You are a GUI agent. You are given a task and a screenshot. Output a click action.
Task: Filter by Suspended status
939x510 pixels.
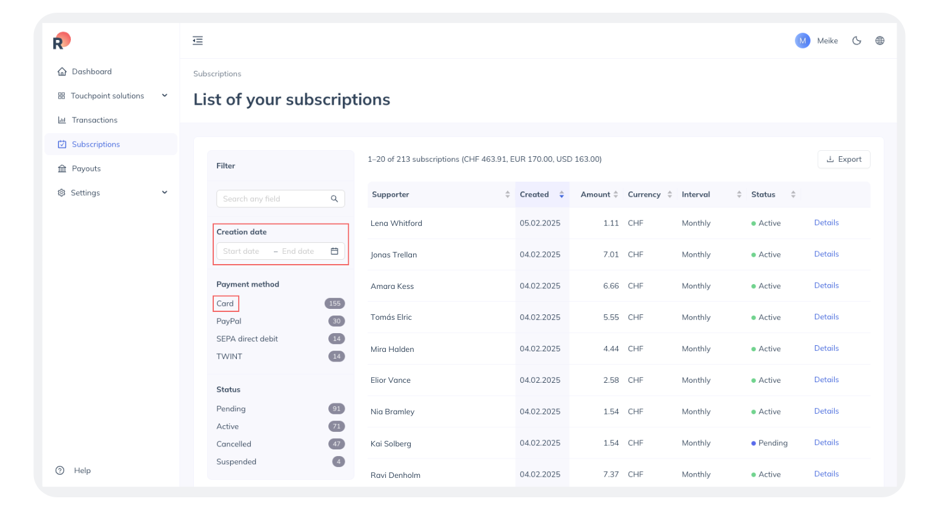coord(236,462)
